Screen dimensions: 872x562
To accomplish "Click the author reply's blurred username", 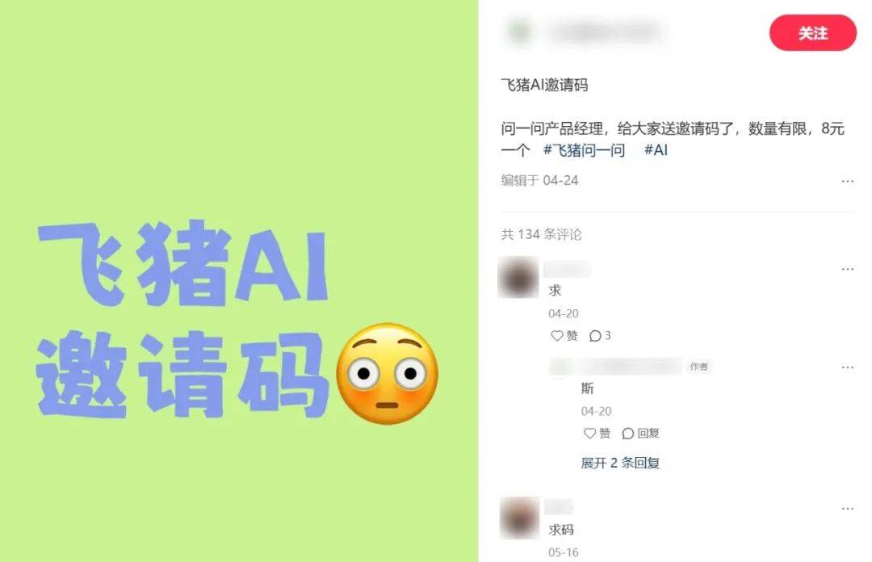I will point(615,366).
